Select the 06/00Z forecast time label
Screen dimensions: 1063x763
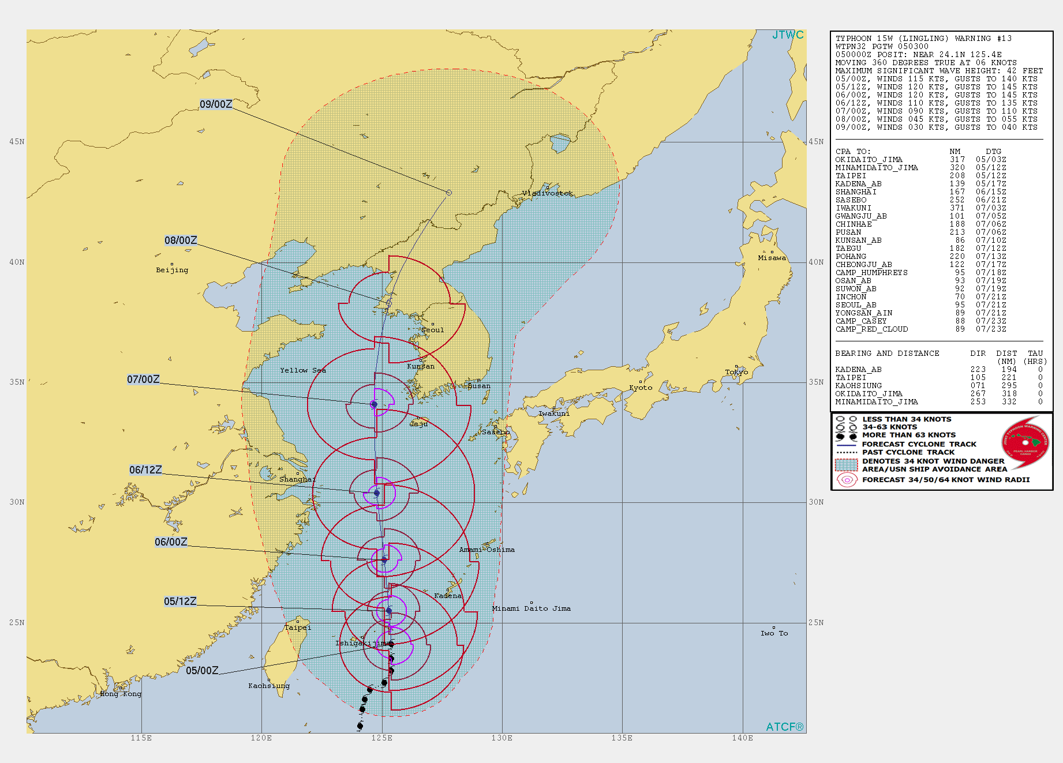click(171, 542)
